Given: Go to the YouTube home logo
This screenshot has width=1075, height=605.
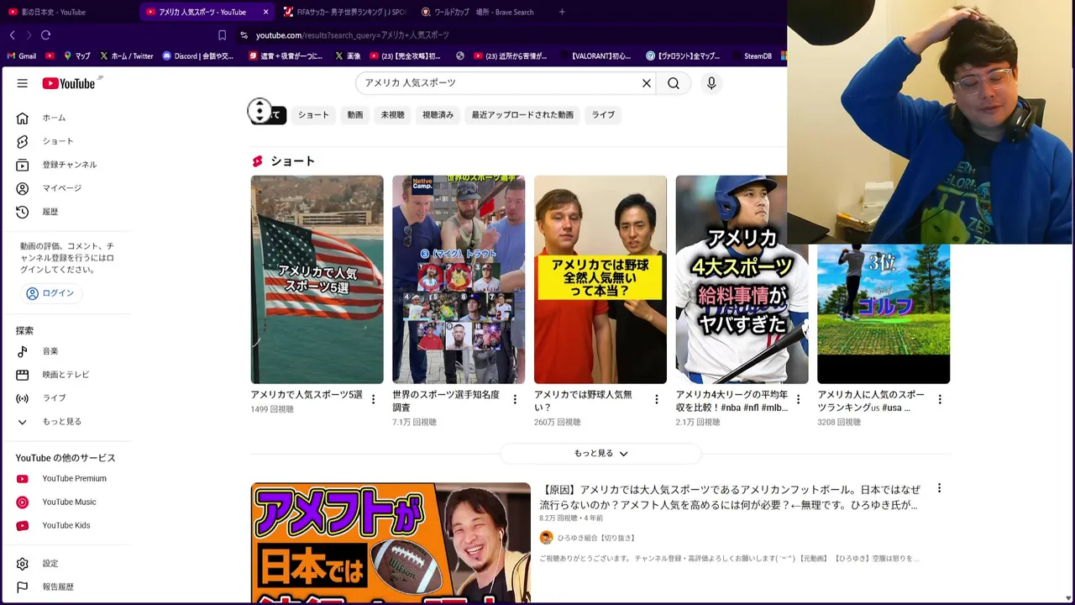Looking at the screenshot, I should click(71, 83).
